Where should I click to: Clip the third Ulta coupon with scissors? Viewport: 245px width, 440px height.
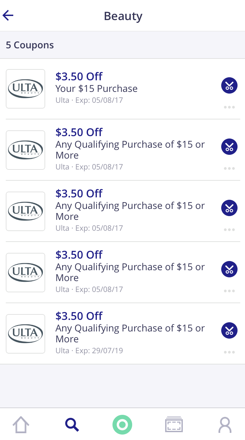click(x=229, y=208)
